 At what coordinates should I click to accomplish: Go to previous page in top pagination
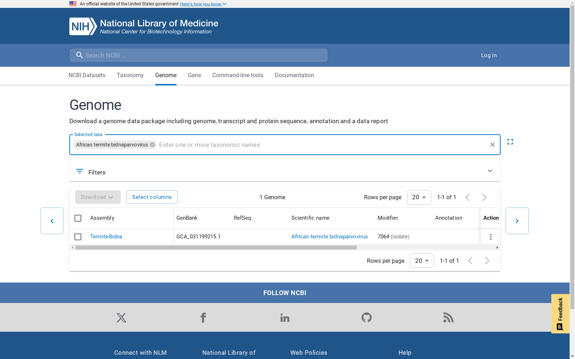[x=468, y=197]
